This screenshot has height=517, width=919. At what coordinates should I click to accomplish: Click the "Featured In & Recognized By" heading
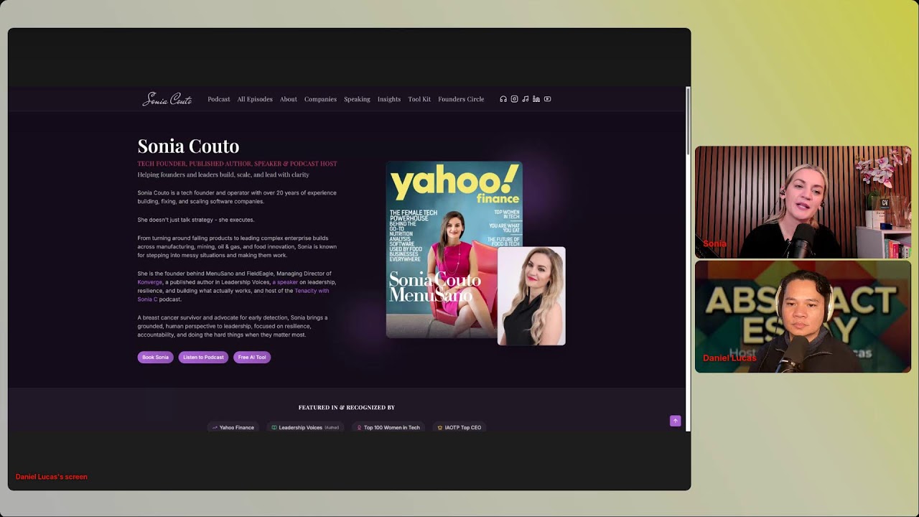(x=347, y=407)
